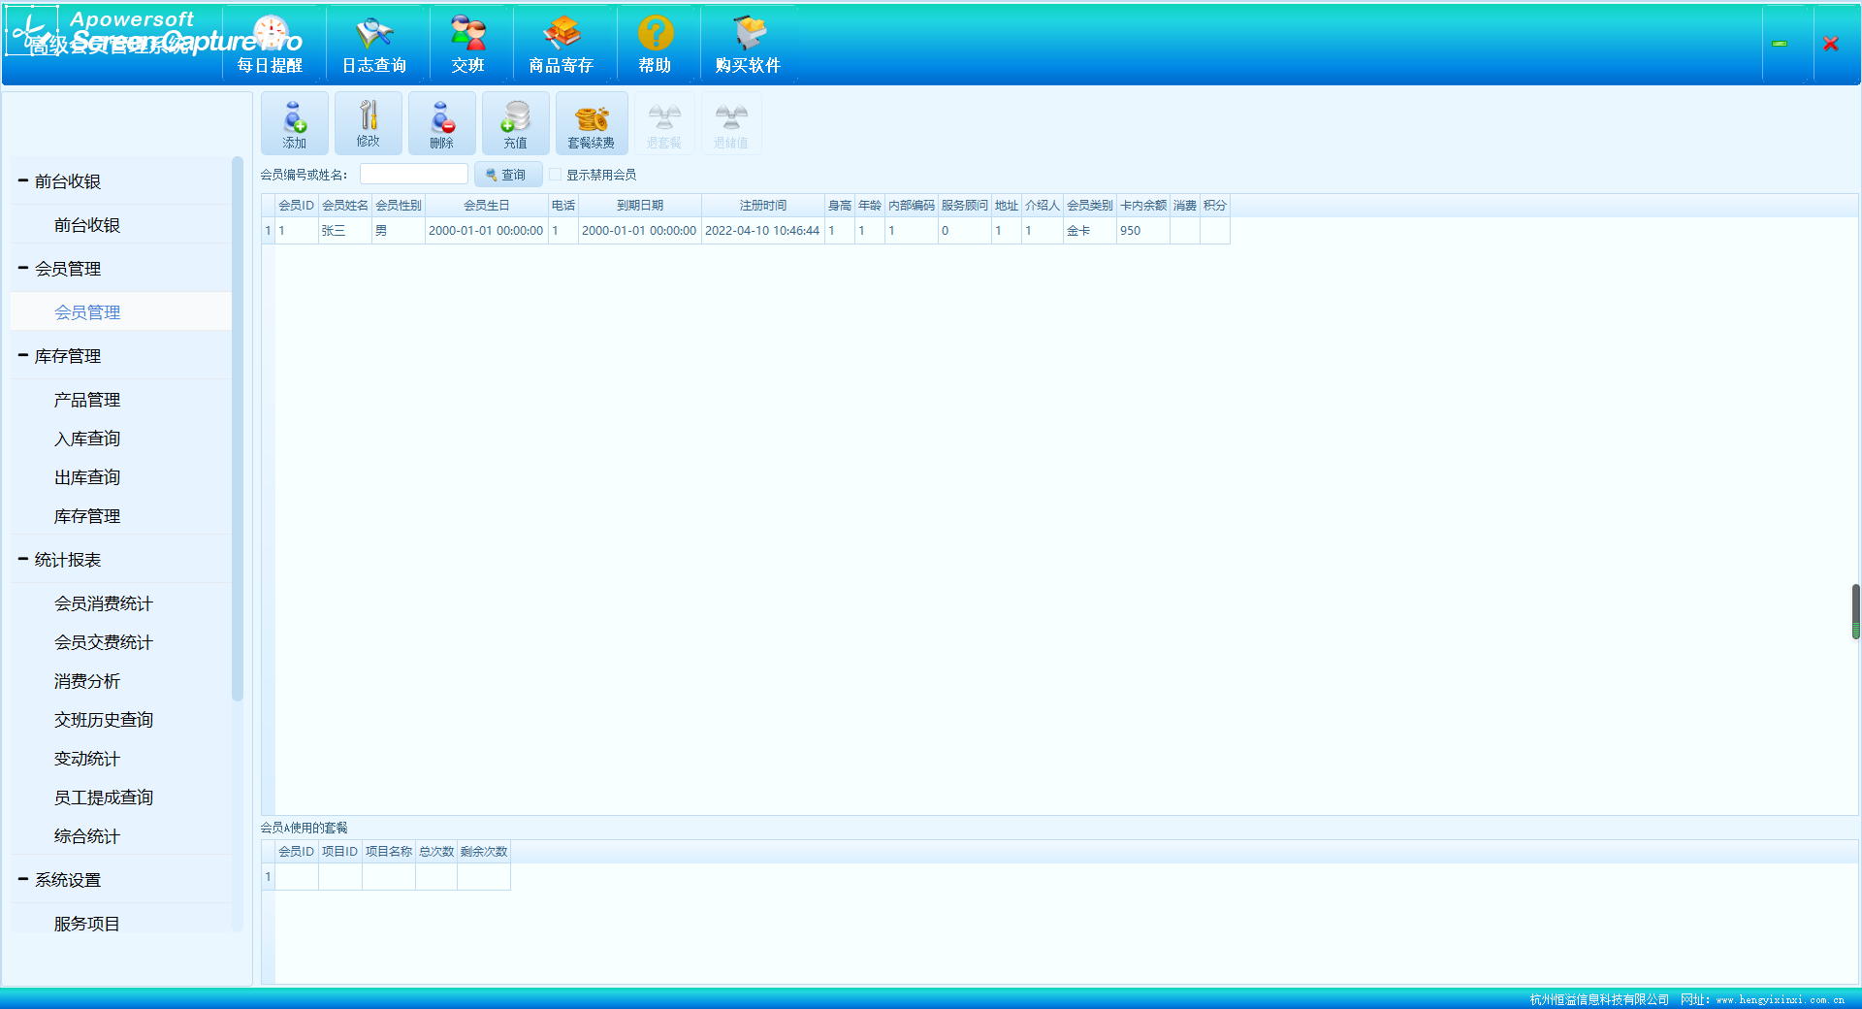Image resolution: width=1862 pixels, height=1009 pixels.
Task: Enable the 显示禁用会员 checkbox
Action: 556,175
